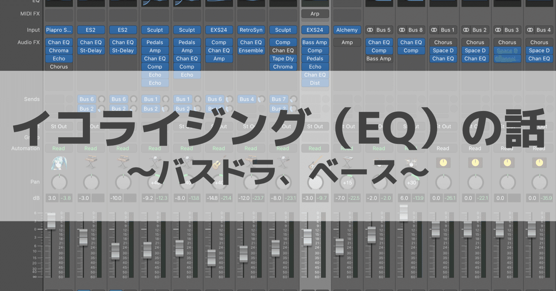Click the -10.0 dB gain field
This screenshot has height=291, width=556.
116,198
